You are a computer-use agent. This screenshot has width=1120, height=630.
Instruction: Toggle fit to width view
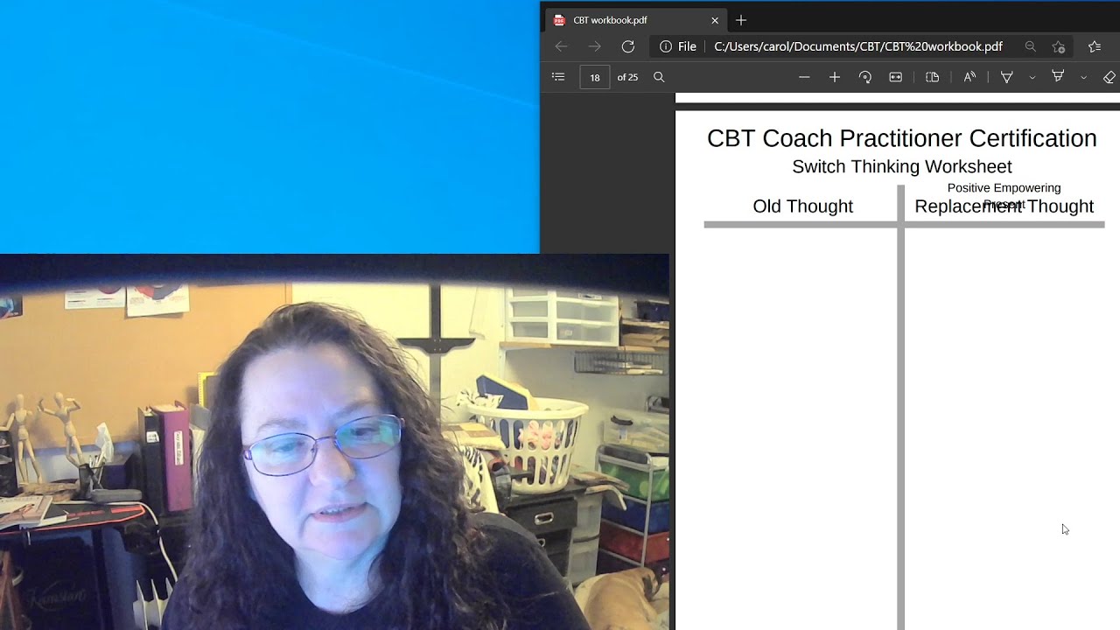(896, 77)
